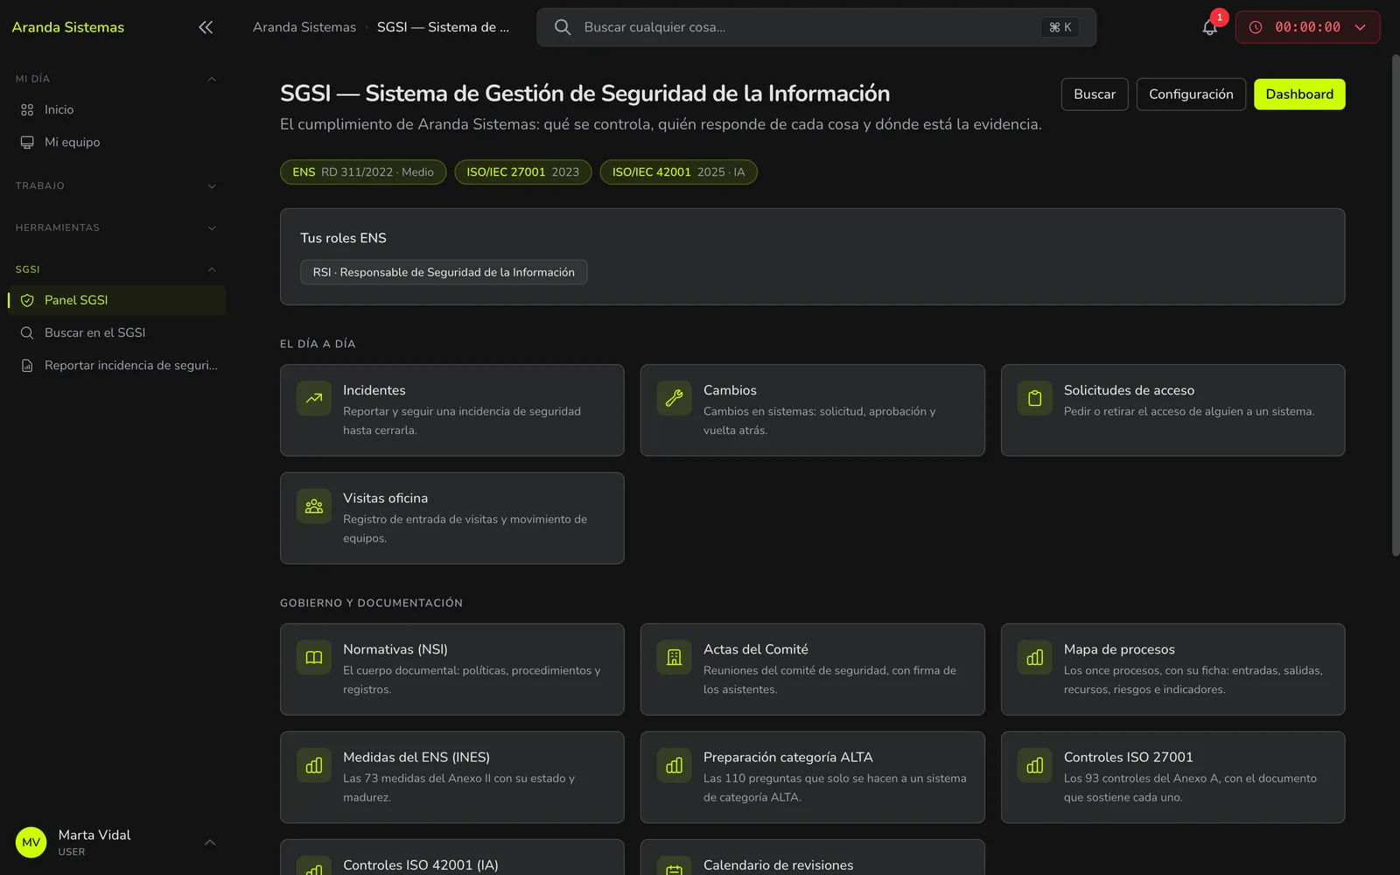
Task: Collapse the MI DÍA sidebar section
Action: pos(212,79)
